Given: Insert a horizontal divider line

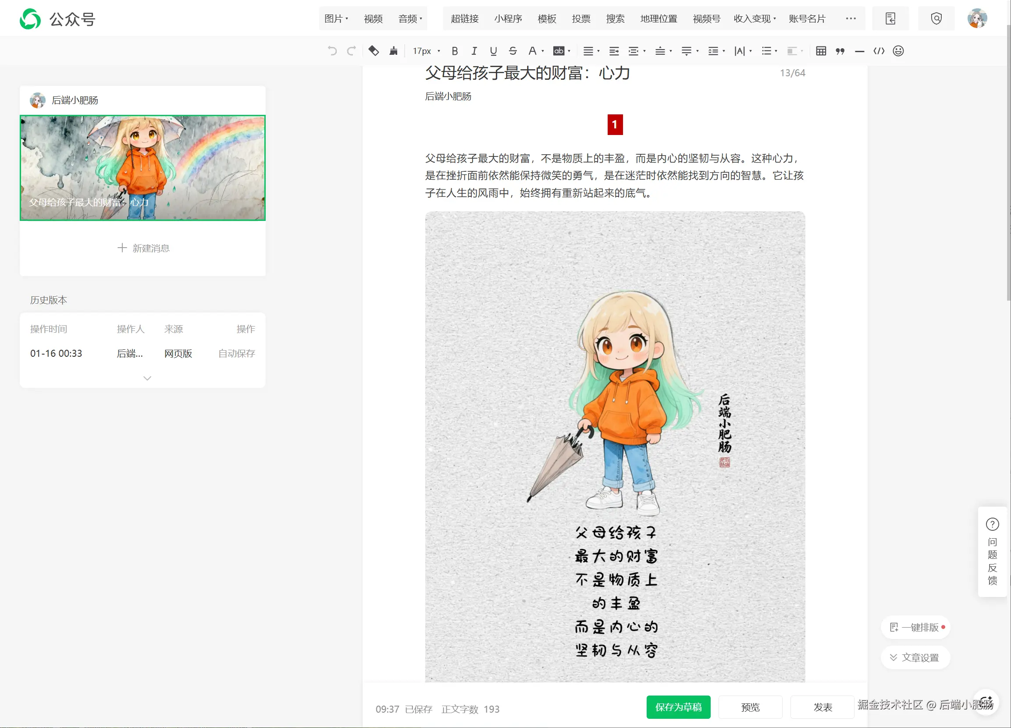Looking at the screenshot, I should (859, 51).
